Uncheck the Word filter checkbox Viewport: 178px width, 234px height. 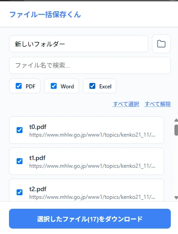coord(53,86)
